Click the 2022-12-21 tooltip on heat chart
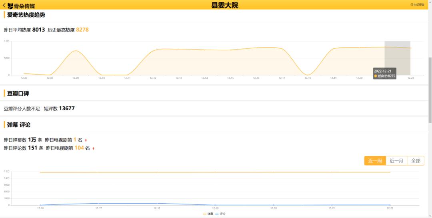Viewport: 432px width, 218px height. click(x=385, y=73)
